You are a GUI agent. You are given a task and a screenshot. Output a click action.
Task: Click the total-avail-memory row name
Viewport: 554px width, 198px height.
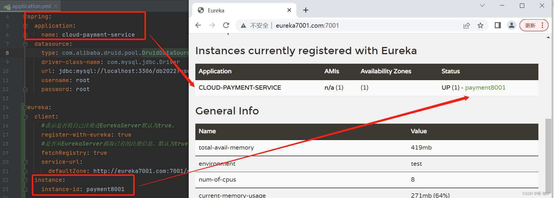point(226,148)
